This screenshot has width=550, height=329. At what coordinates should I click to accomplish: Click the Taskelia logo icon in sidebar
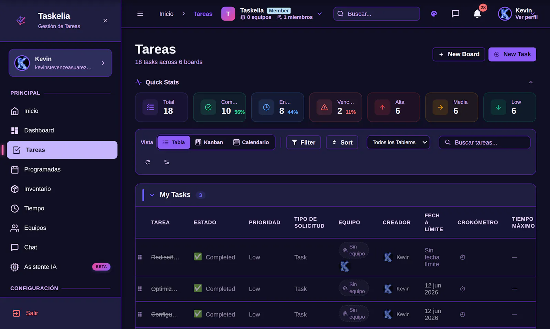(21, 21)
